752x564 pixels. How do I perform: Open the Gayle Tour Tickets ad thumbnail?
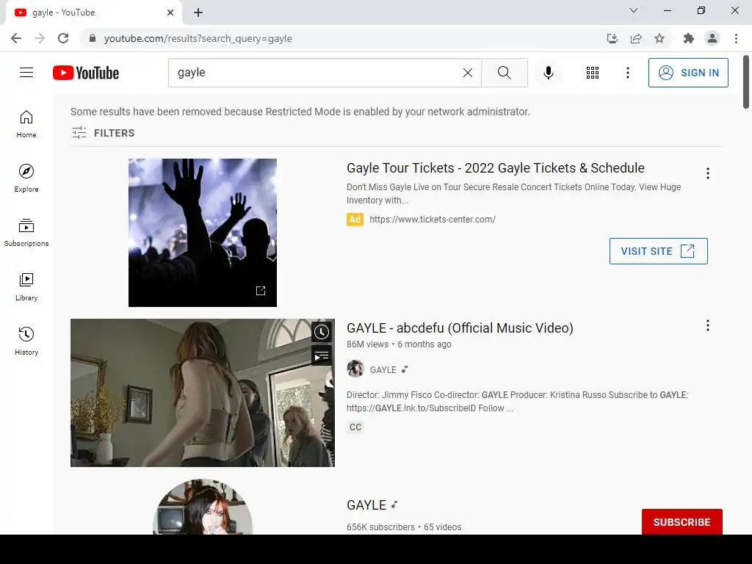(x=203, y=233)
